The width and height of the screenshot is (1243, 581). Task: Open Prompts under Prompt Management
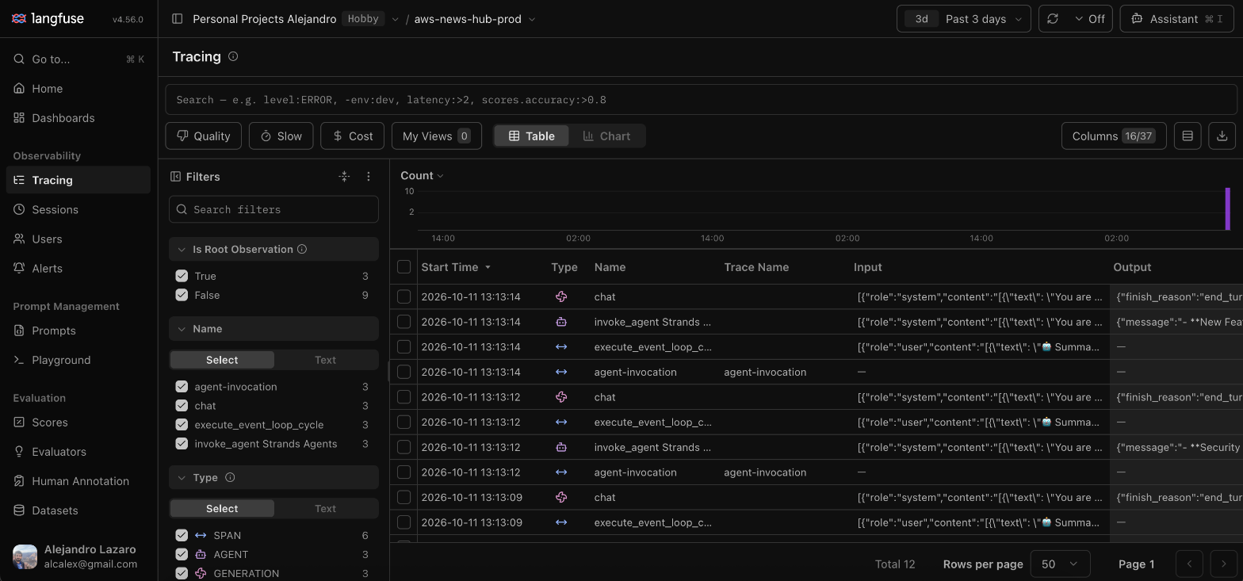tap(78, 331)
